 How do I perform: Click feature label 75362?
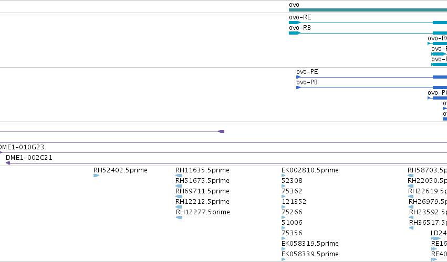click(292, 191)
